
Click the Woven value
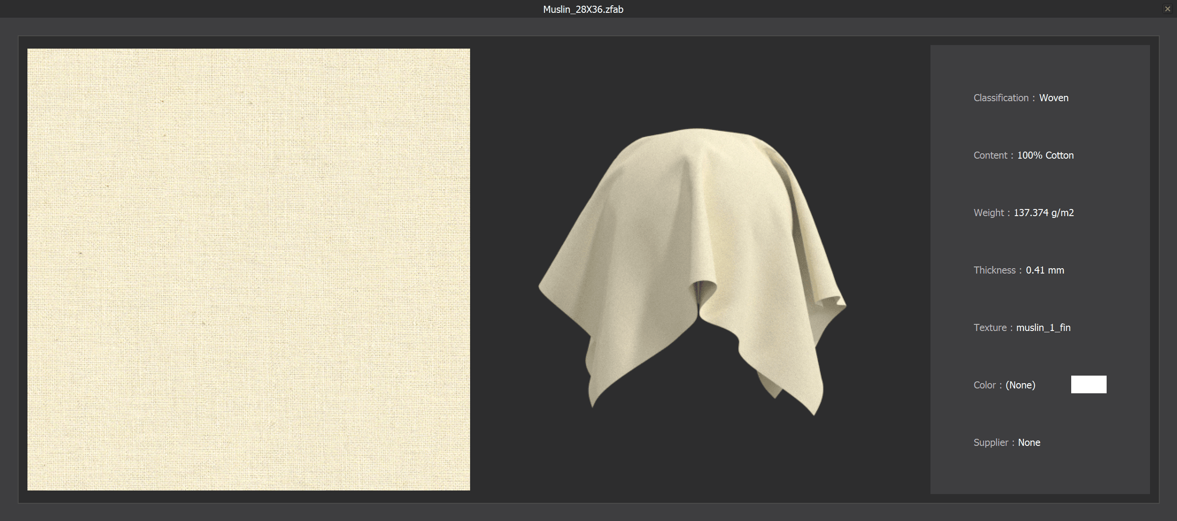(1054, 98)
